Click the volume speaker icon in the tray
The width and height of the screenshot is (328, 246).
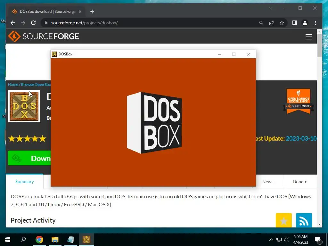pos(286,240)
